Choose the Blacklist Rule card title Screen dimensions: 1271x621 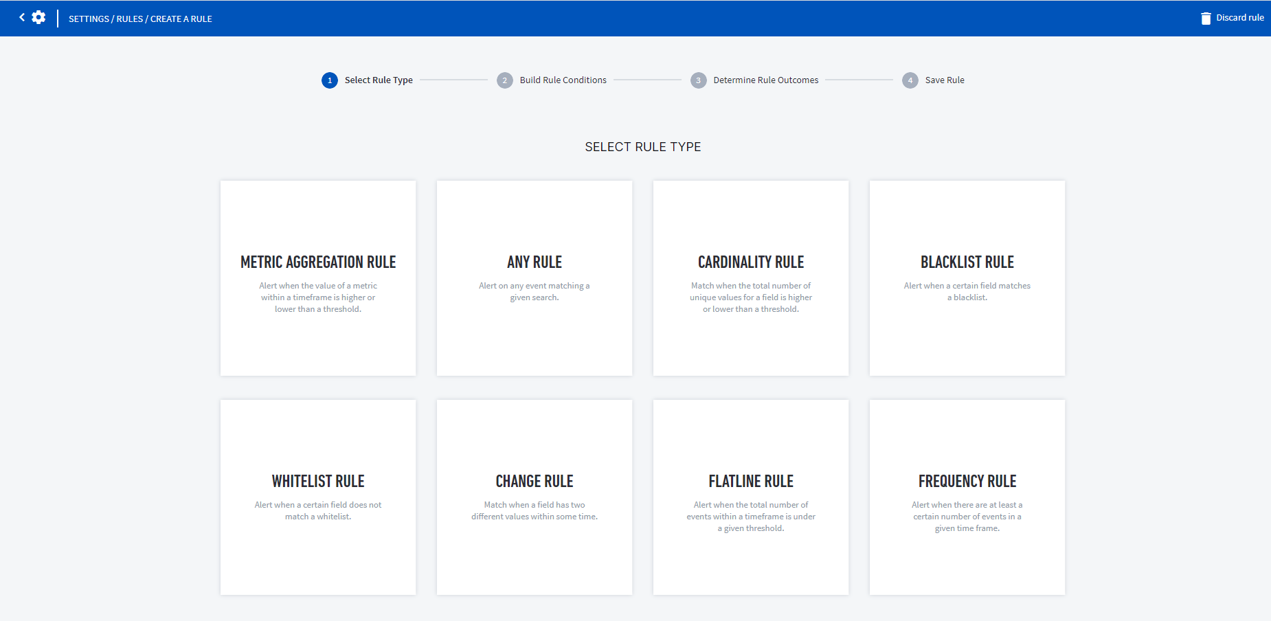[x=967, y=262]
